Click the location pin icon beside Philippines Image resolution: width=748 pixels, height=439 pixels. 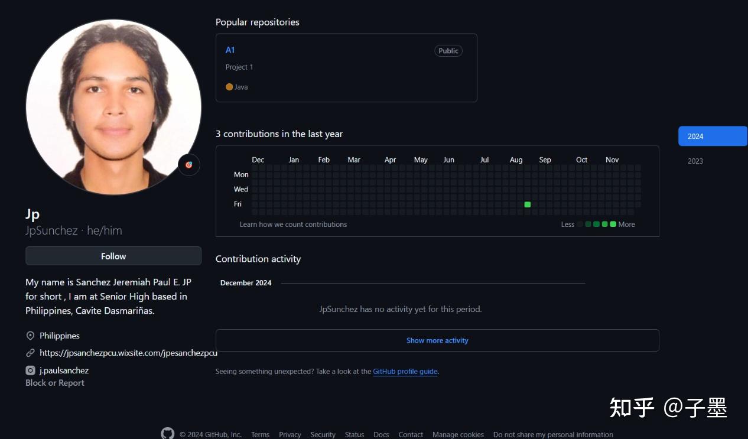(30, 336)
